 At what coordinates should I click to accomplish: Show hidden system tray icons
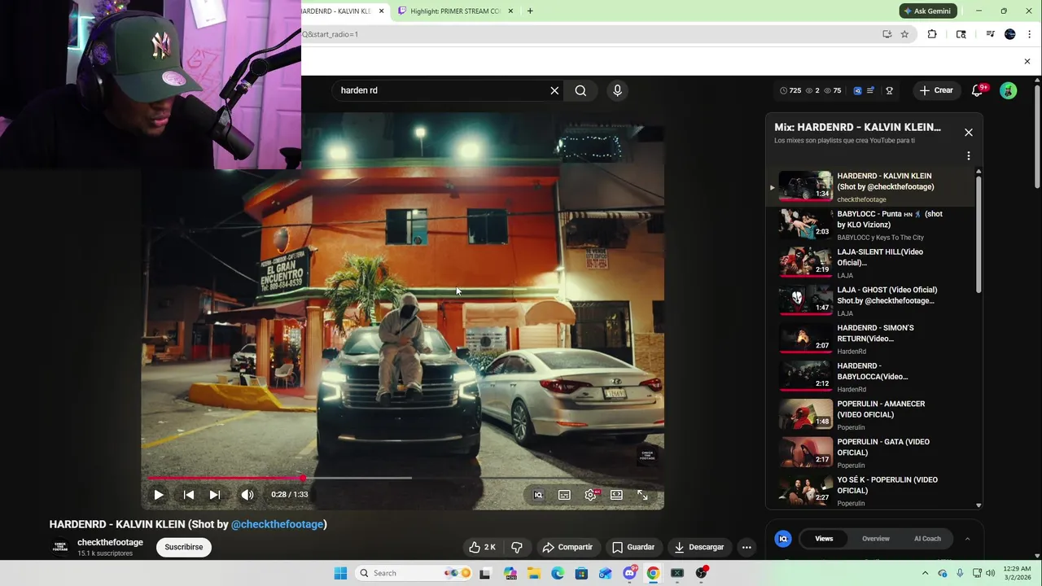click(925, 573)
